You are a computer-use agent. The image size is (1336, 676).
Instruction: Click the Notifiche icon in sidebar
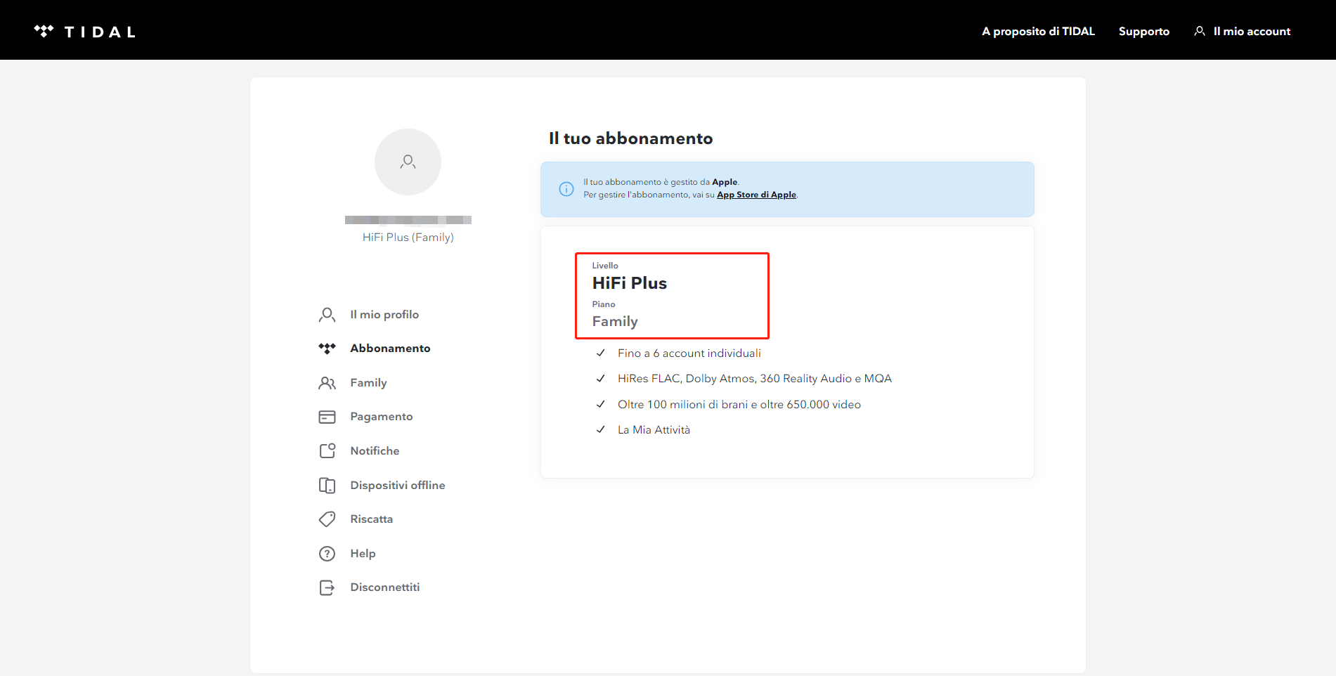[x=327, y=450]
